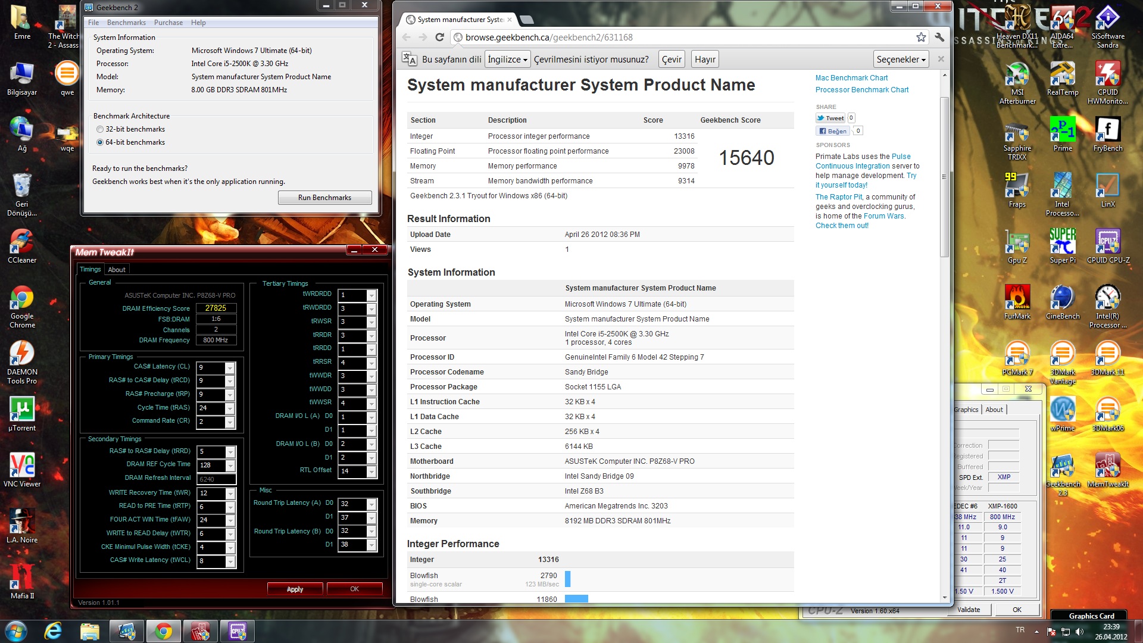Open the Gpu Z desktop shortcut

[1017, 245]
